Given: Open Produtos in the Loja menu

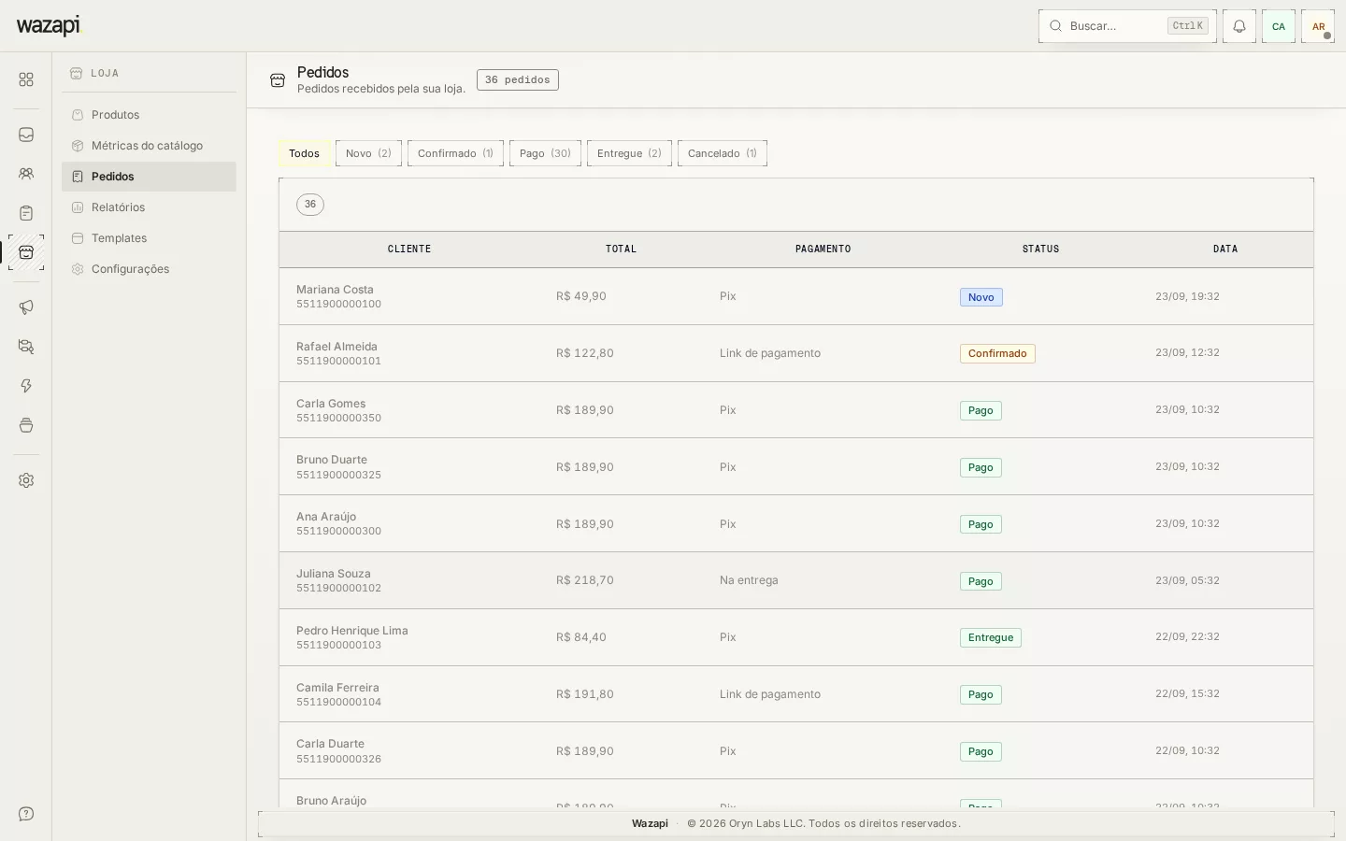Looking at the screenshot, I should [x=149, y=115].
